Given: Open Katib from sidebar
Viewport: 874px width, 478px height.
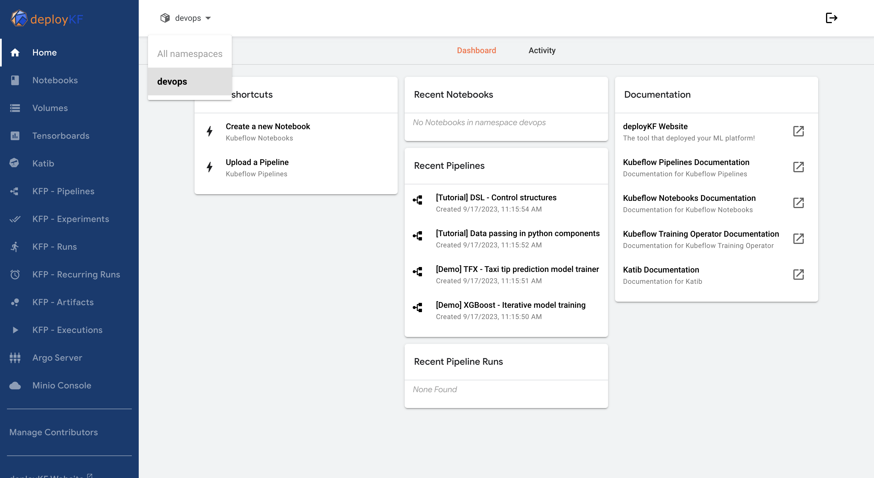Looking at the screenshot, I should click(x=69, y=164).
